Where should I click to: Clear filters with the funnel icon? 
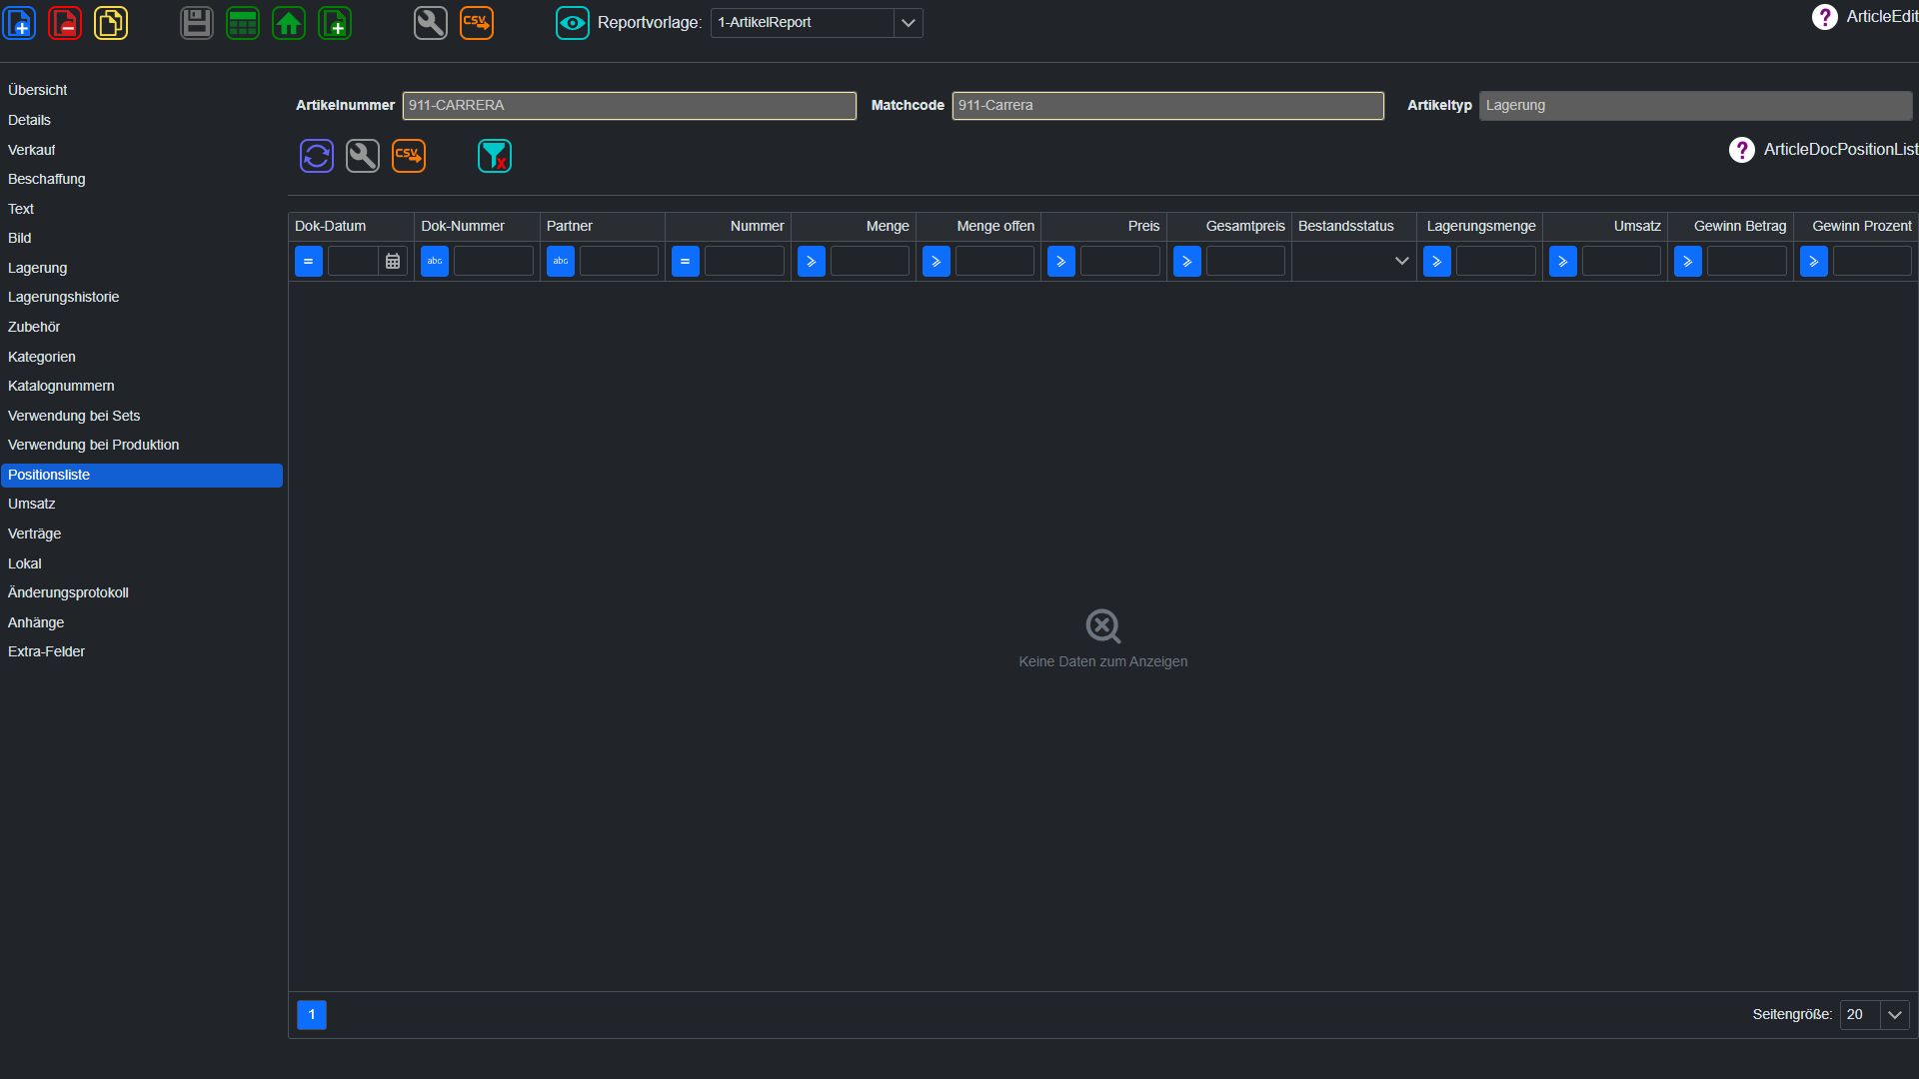pos(495,156)
